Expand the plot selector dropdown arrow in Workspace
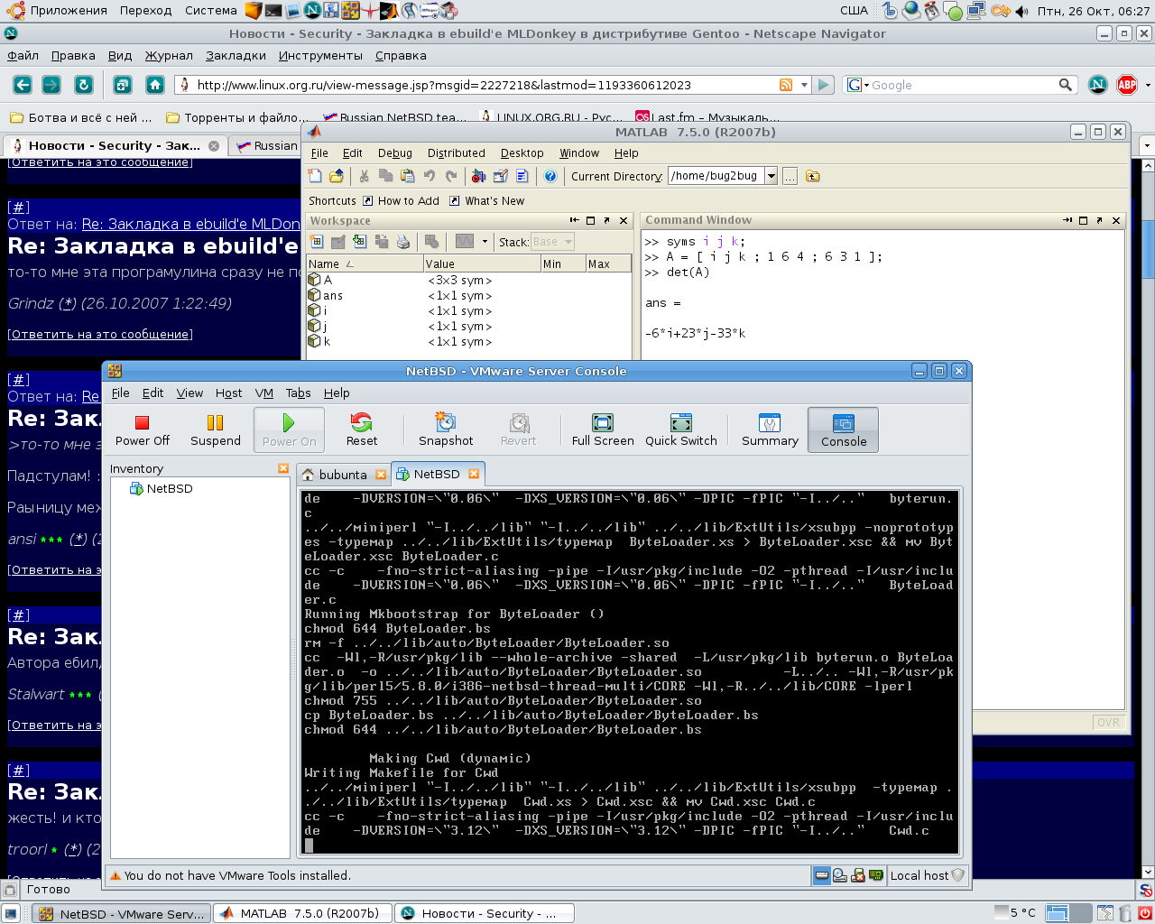Viewport: 1155px width, 924px height. point(485,242)
